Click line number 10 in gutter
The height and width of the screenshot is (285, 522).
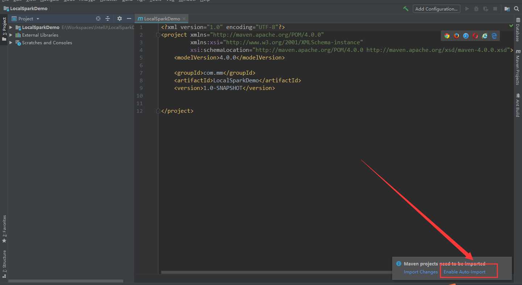click(x=140, y=96)
